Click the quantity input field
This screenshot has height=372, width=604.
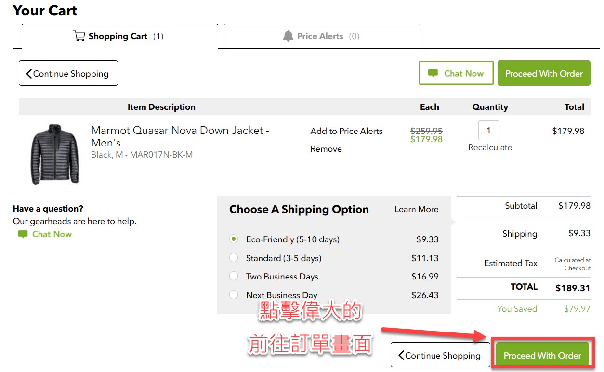(x=488, y=130)
